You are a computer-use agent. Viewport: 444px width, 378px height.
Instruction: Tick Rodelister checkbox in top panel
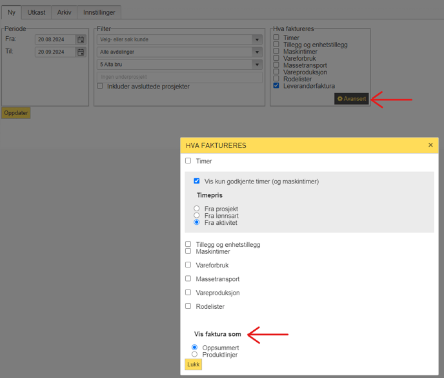point(276,79)
